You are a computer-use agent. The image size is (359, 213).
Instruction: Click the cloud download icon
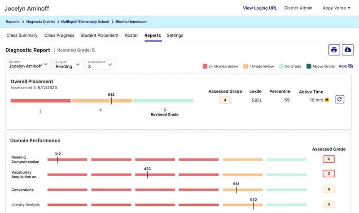click(x=348, y=50)
